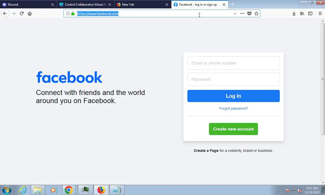
Task: Go back one page
Action: click(5, 13)
